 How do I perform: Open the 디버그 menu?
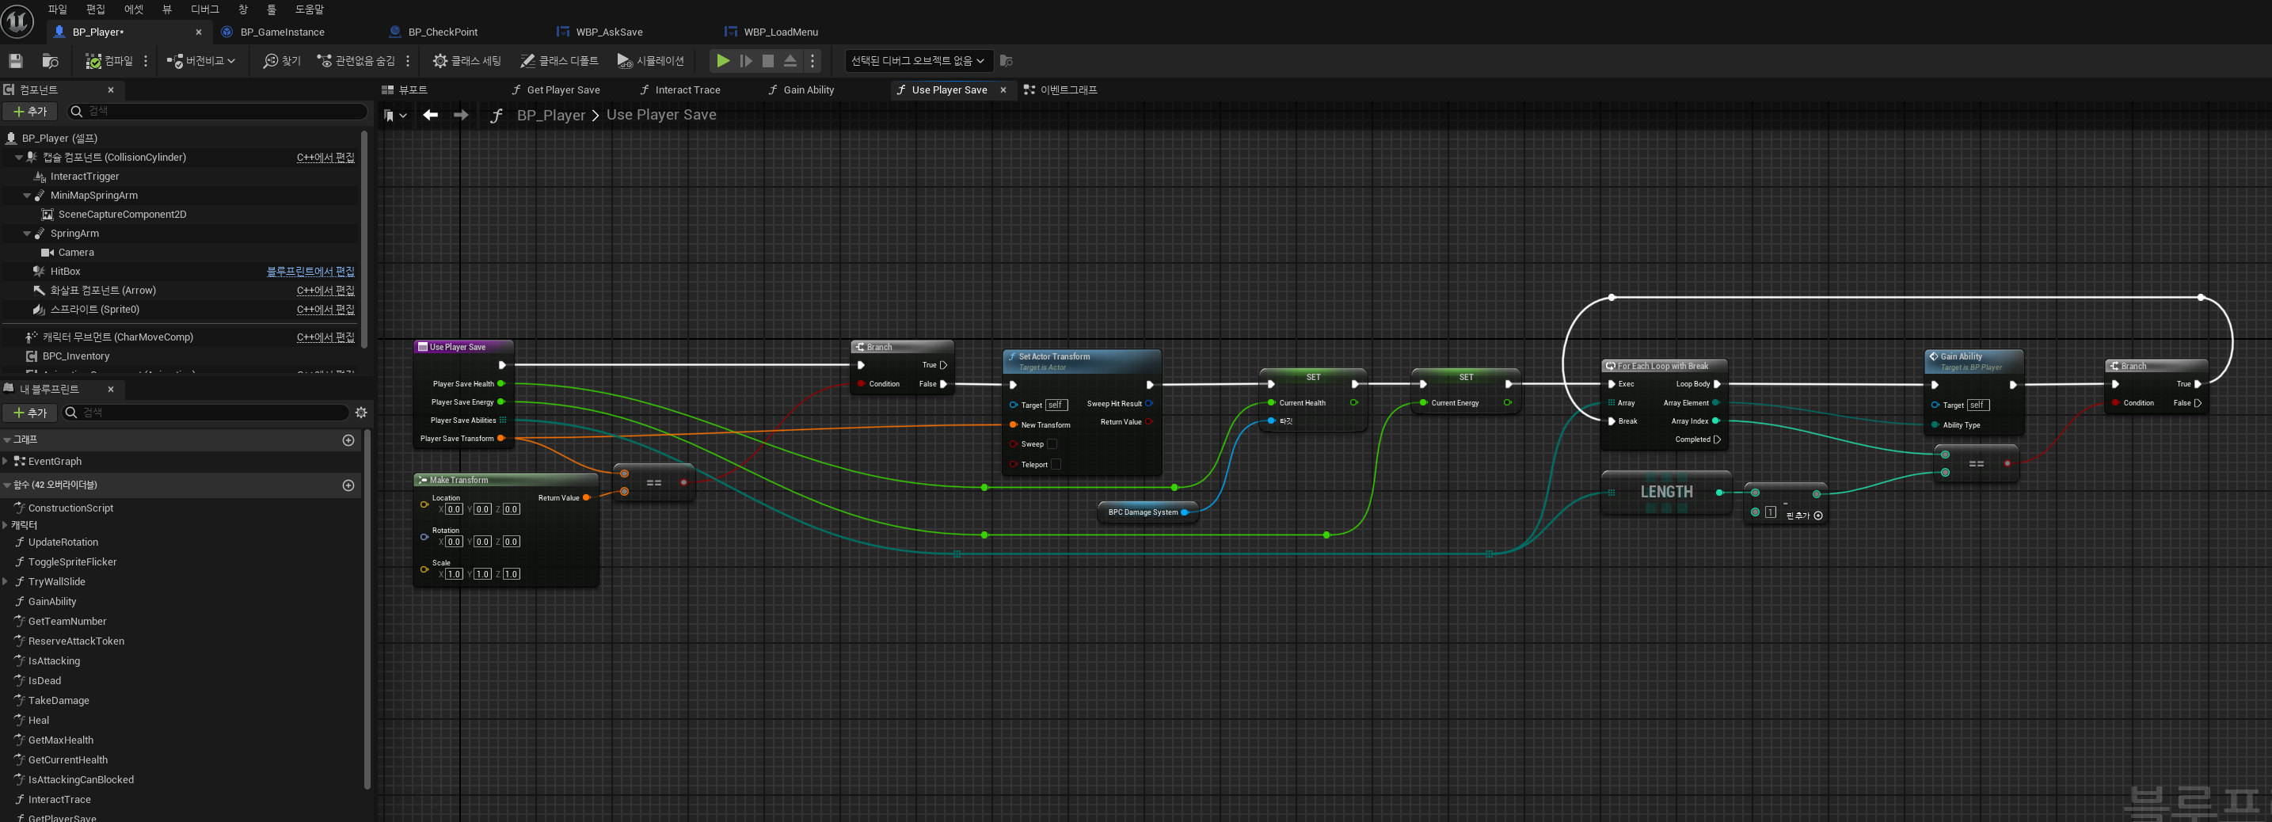tap(204, 9)
